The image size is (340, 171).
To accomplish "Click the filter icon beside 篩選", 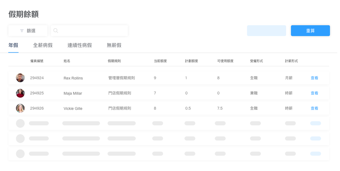I will click(22, 31).
